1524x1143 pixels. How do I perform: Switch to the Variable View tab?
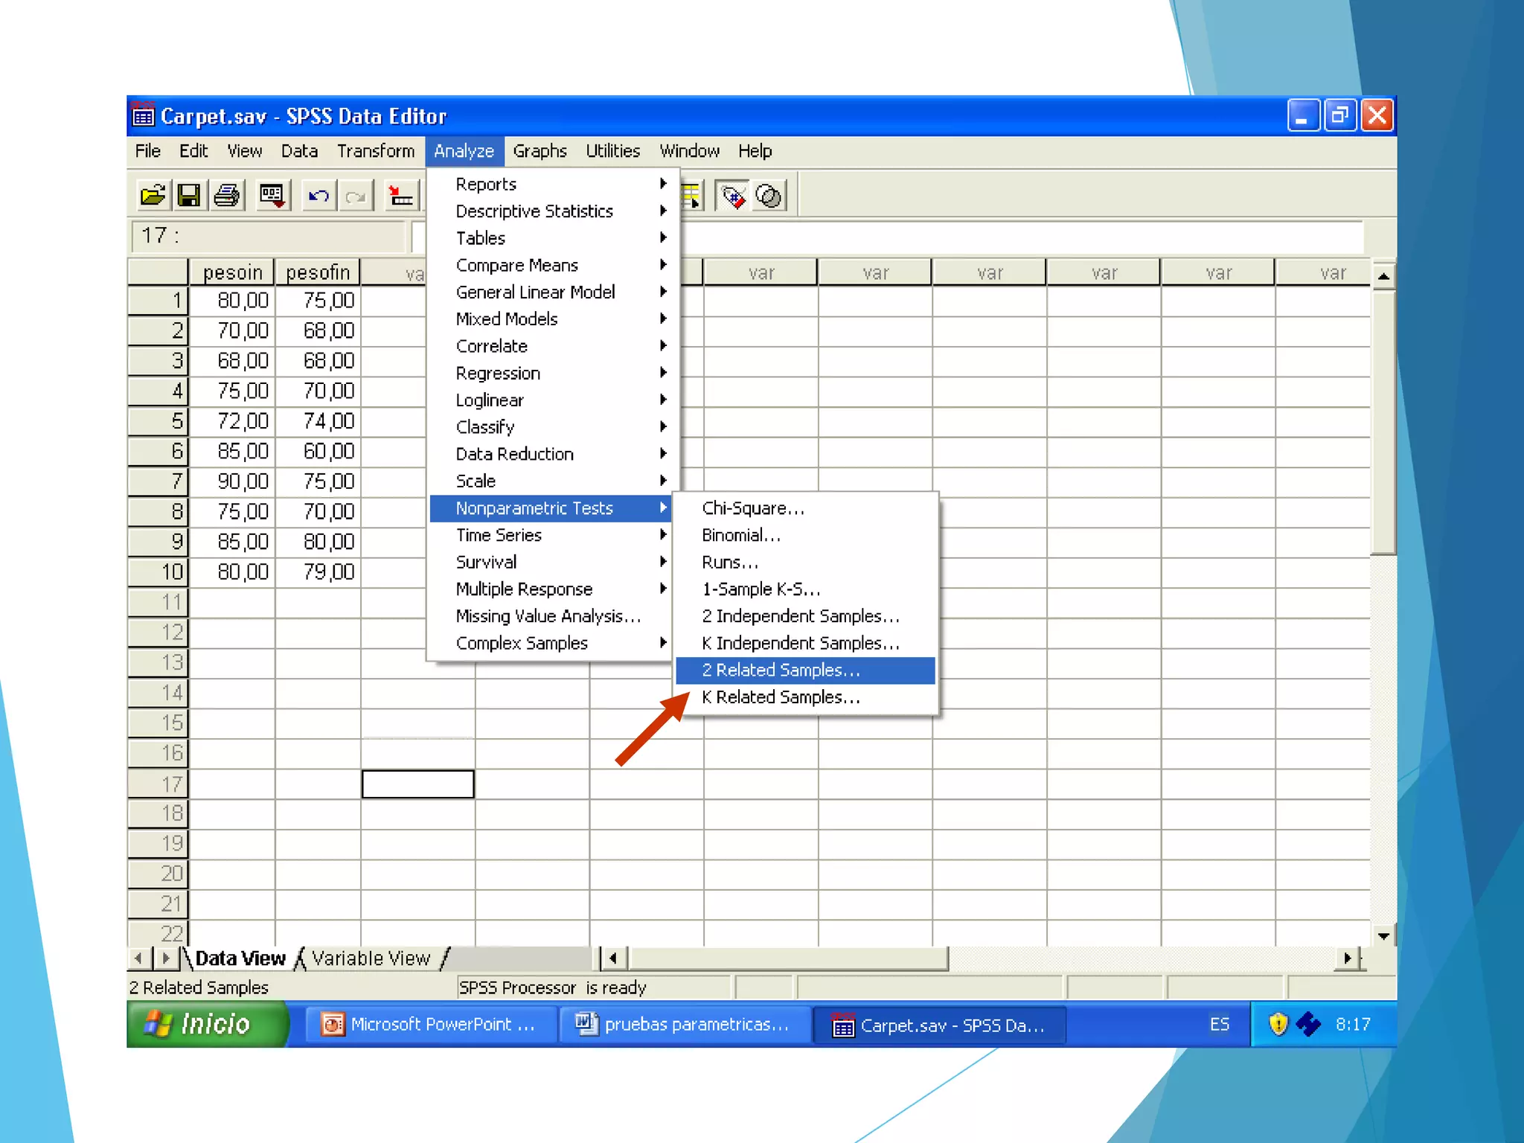(x=371, y=958)
